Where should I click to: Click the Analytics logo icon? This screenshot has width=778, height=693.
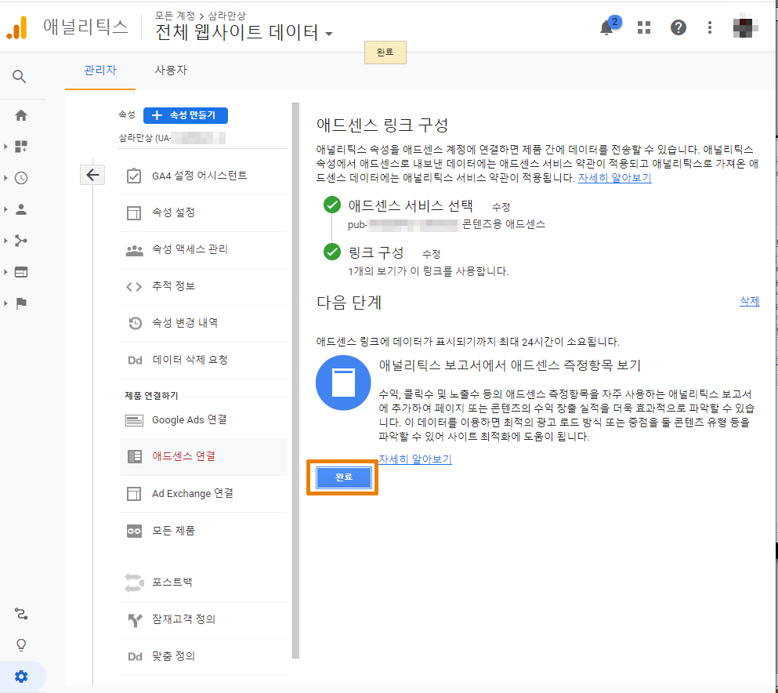[17, 27]
